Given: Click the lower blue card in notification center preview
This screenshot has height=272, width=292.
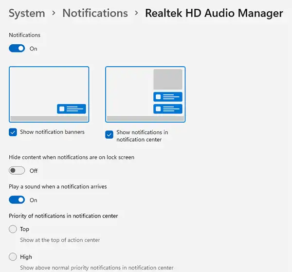Looking at the screenshot, I should (168, 109).
